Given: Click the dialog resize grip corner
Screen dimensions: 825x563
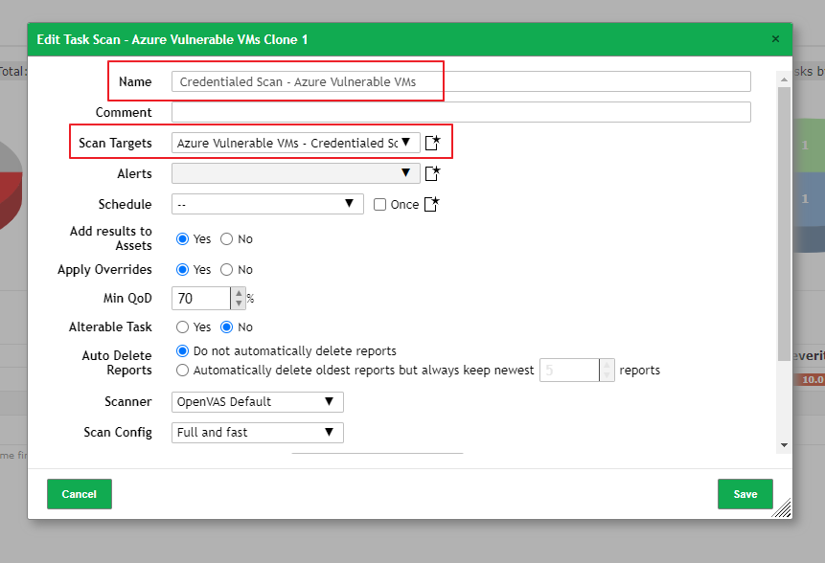Looking at the screenshot, I should pyautogui.click(x=783, y=509).
